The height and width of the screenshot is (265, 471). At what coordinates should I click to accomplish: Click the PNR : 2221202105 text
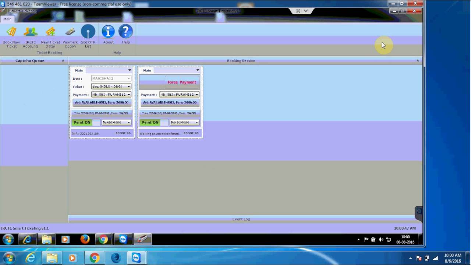pyautogui.click(x=85, y=134)
